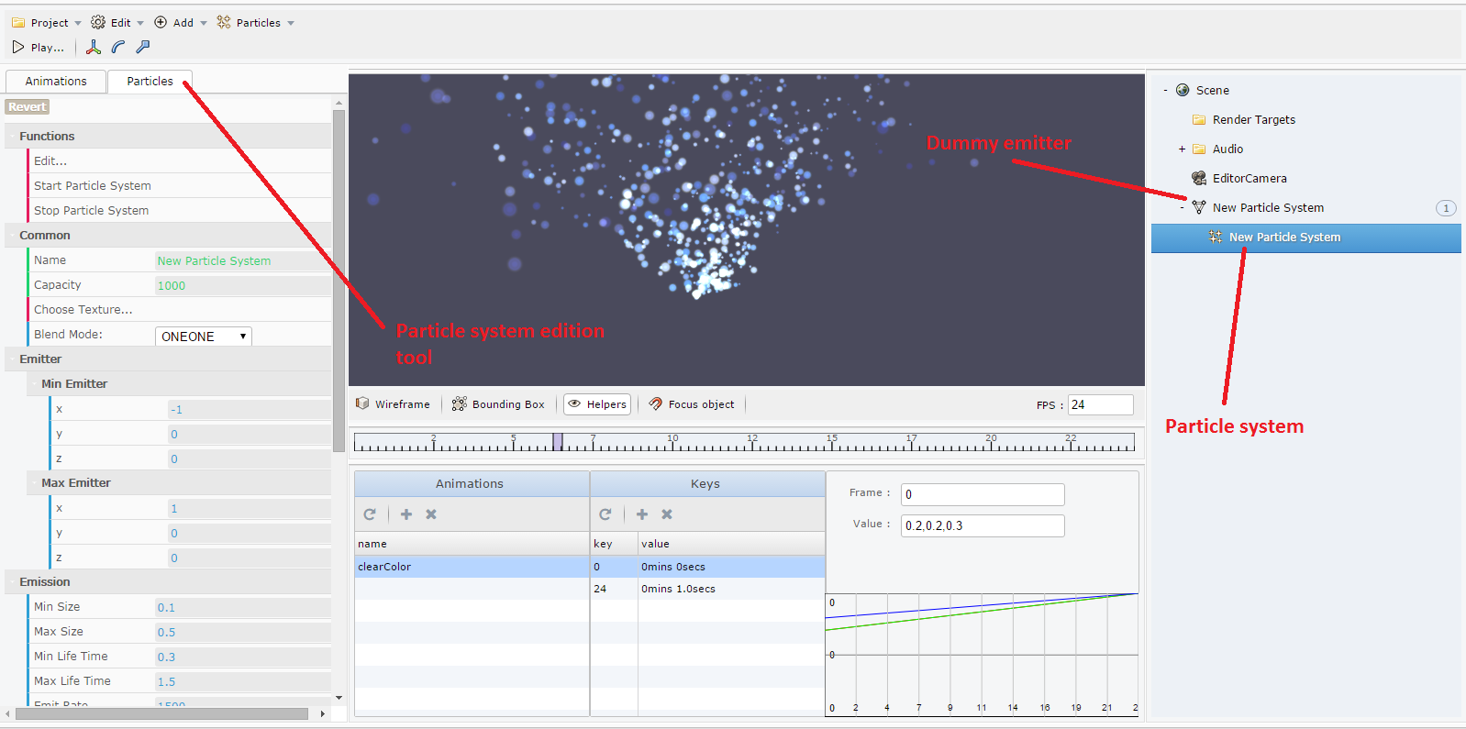Click the particle preview viewport
1466x729 pixels.
point(747,230)
